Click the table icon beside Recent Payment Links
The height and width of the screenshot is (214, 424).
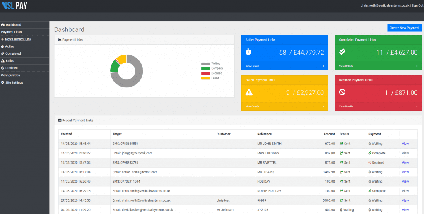coord(60,120)
